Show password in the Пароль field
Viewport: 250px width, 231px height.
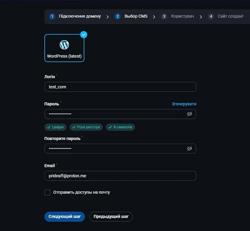click(190, 114)
